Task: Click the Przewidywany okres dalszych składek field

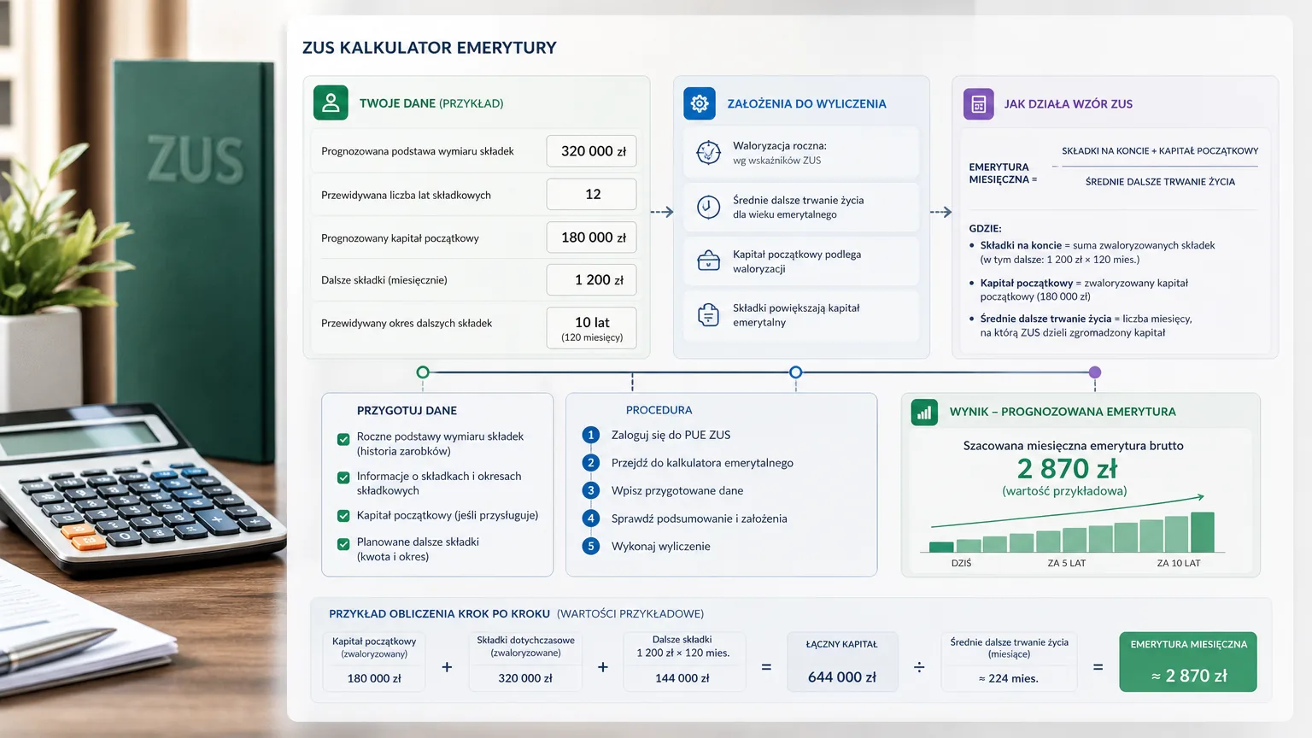Action: point(592,328)
